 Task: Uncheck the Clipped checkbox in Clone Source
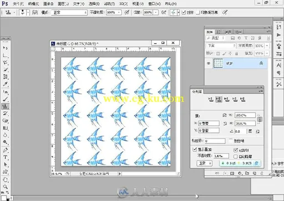click(x=236, y=150)
